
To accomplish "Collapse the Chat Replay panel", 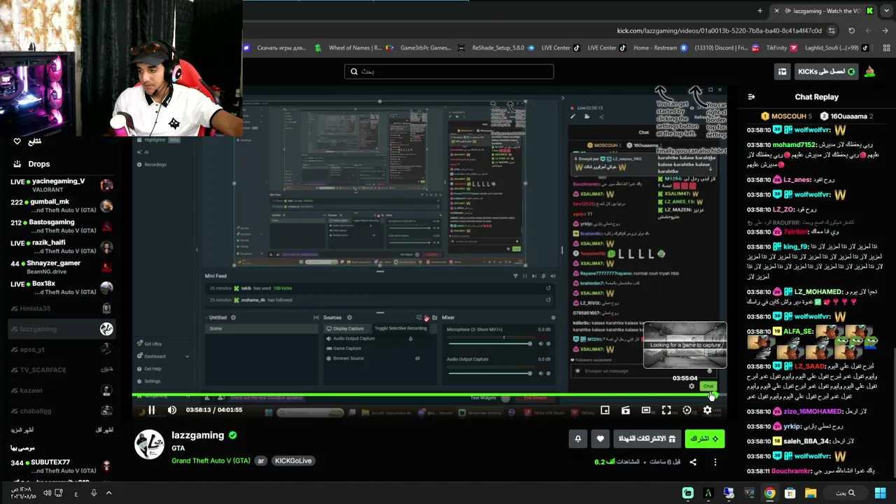I will pos(751,97).
